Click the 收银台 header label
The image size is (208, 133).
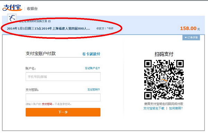[32, 9]
